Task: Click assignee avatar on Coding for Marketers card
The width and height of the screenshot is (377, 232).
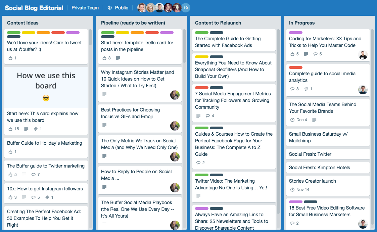Action: [x=363, y=55]
